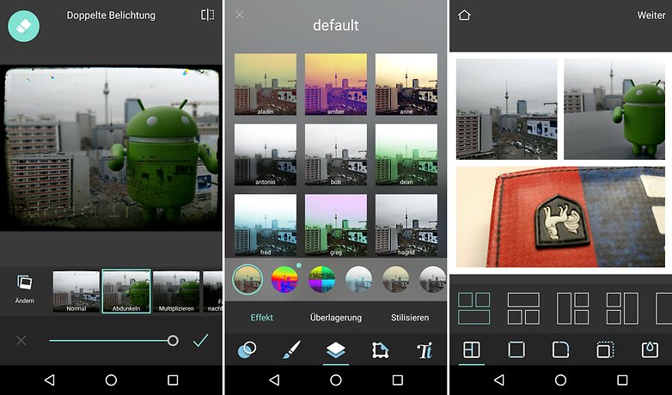
Task: Close the default filter panel
Action: (240, 15)
